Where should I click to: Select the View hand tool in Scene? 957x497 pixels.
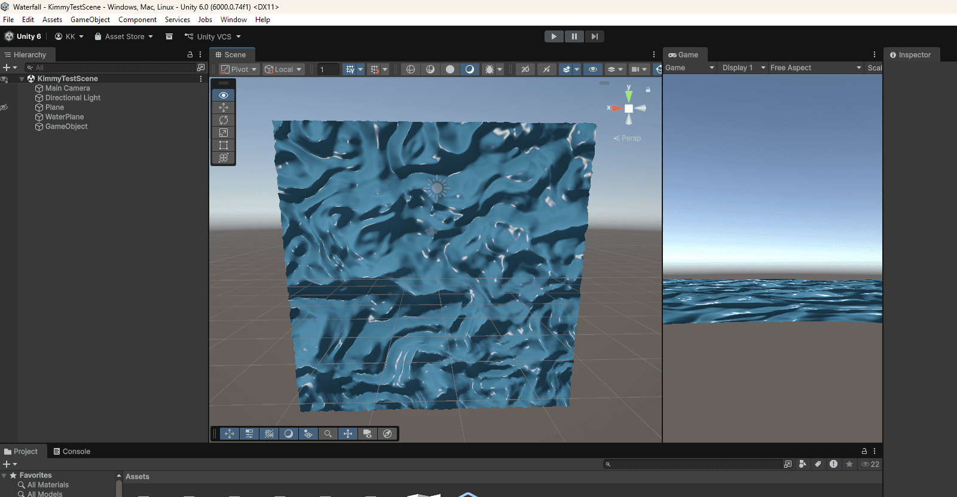point(224,96)
